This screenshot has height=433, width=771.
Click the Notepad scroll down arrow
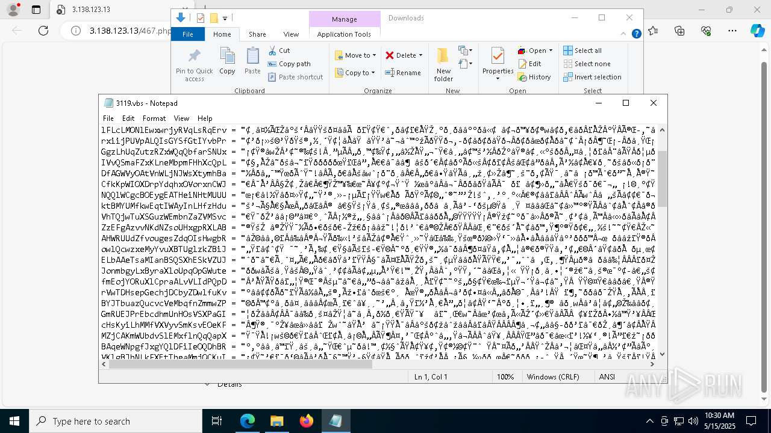(x=662, y=354)
